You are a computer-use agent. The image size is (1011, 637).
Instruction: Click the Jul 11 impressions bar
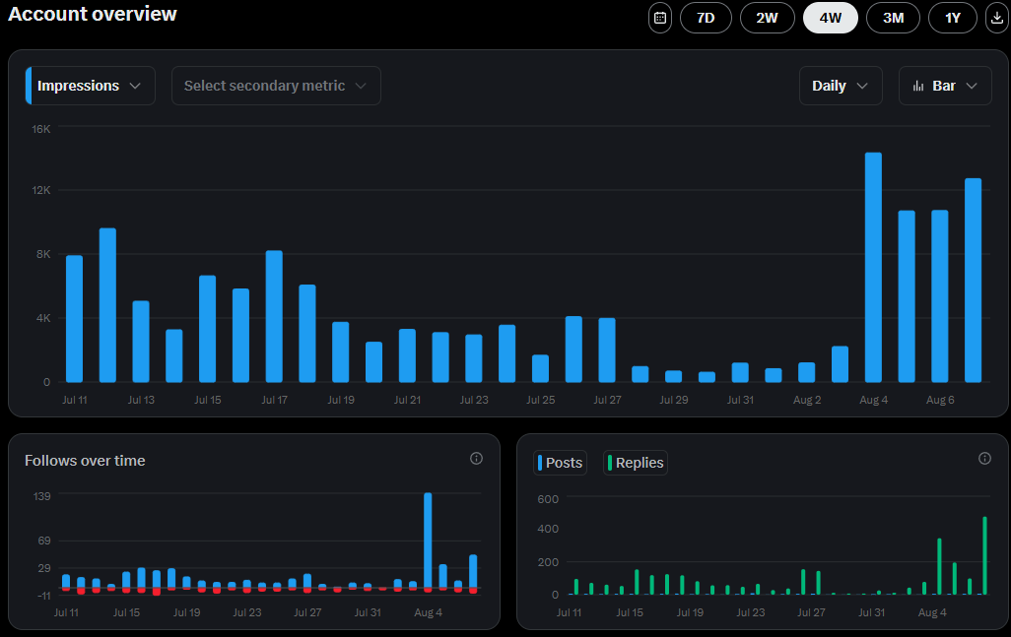point(74,319)
